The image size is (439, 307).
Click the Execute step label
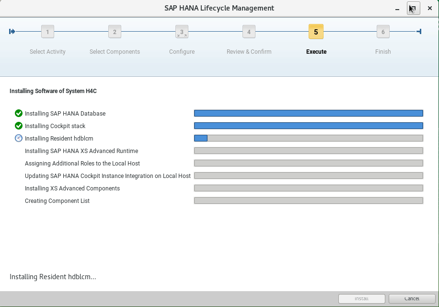point(316,51)
